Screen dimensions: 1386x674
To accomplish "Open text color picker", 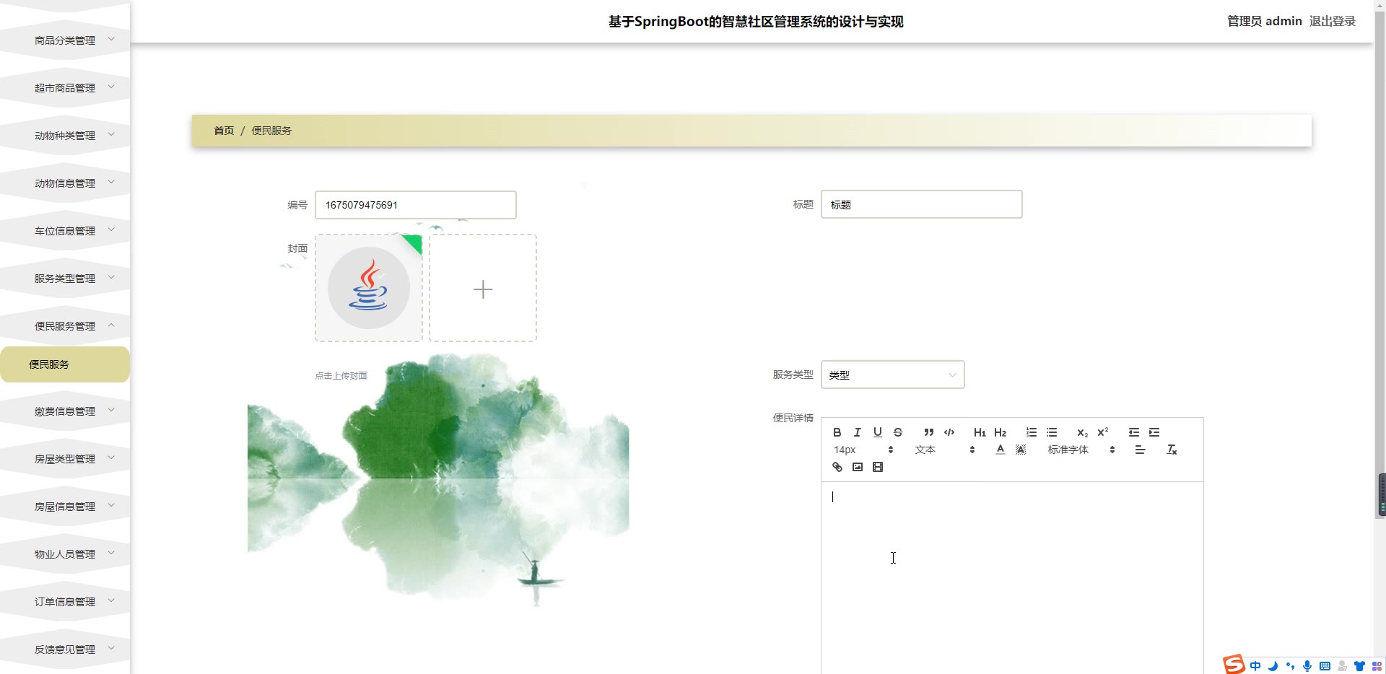I will tap(1000, 450).
